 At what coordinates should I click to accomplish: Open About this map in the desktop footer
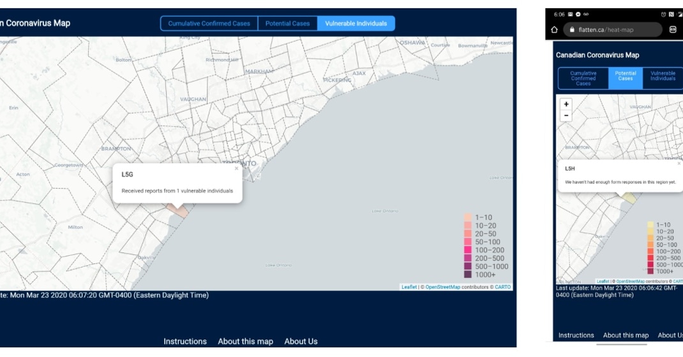tap(245, 341)
